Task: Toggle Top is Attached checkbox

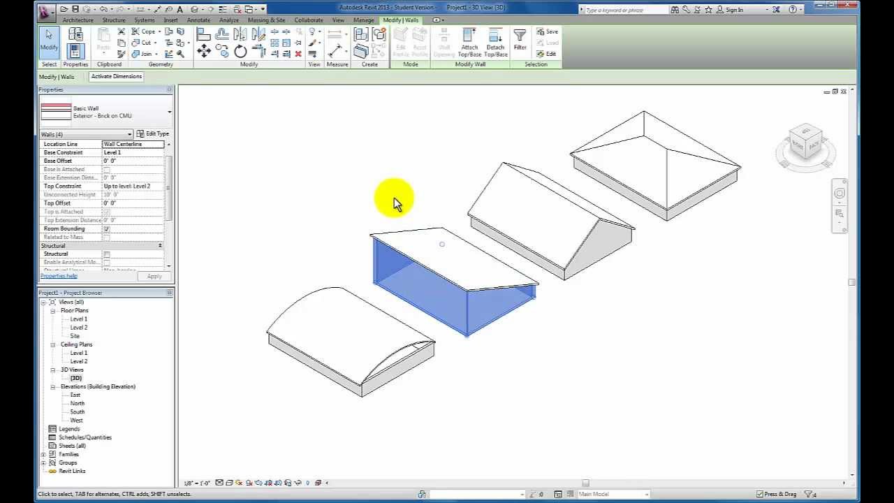Action: coord(107,212)
